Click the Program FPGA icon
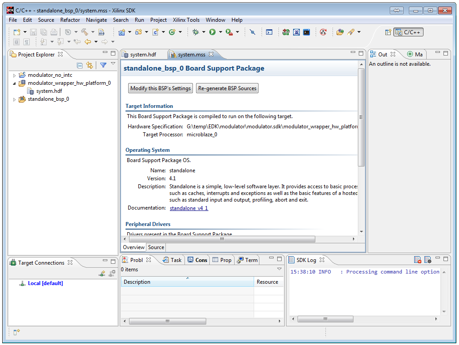The image size is (459, 345). [x=286, y=32]
